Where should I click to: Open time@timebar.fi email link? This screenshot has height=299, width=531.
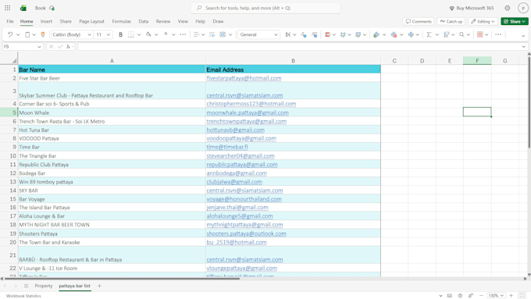(x=227, y=147)
